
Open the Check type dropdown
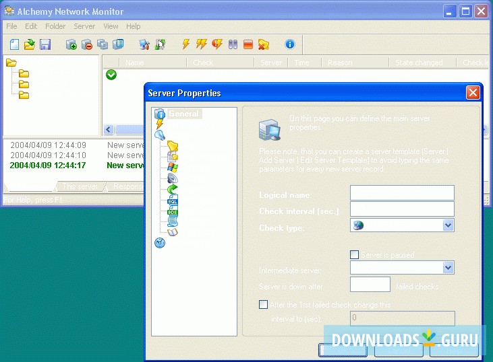pyautogui.click(x=448, y=225)
